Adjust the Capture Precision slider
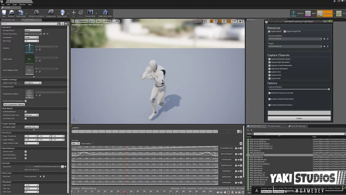 point(329,89)
